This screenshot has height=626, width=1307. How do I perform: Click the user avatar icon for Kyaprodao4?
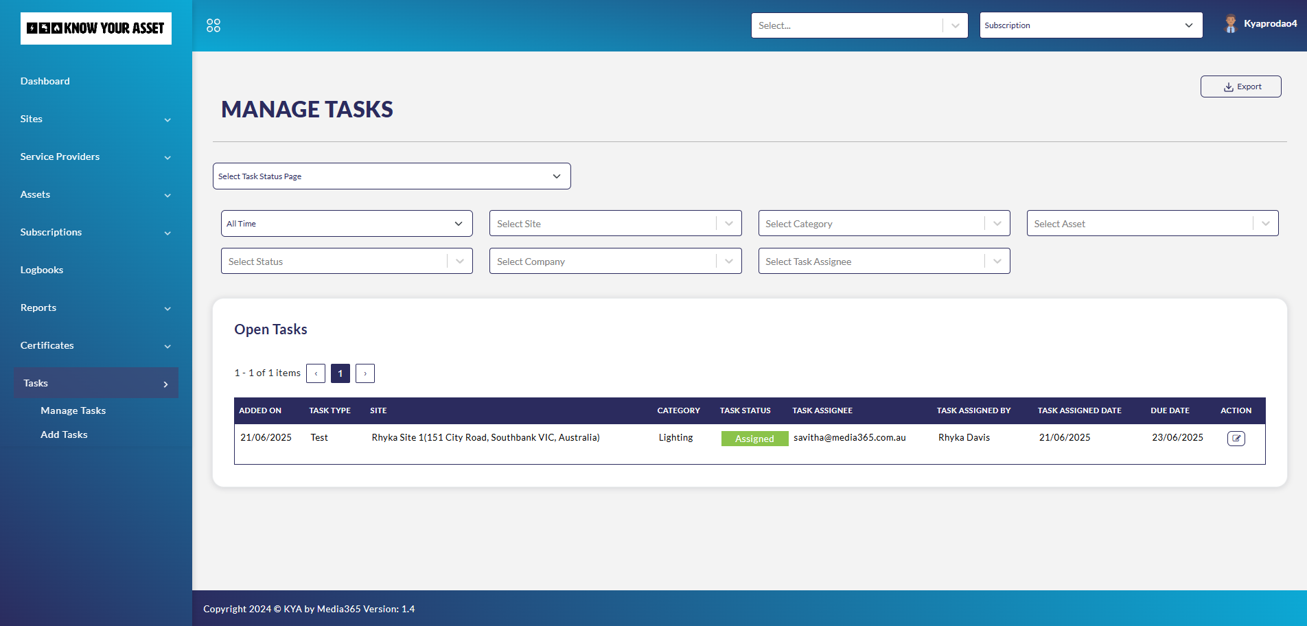1230,24
